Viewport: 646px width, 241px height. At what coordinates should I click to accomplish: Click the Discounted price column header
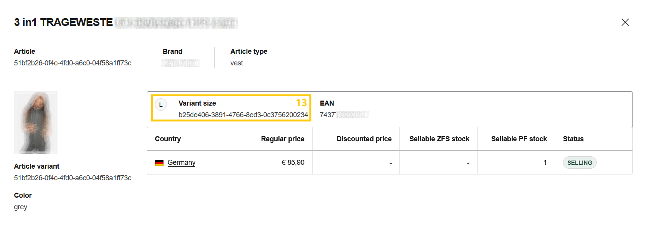click(x=364, y=139)
